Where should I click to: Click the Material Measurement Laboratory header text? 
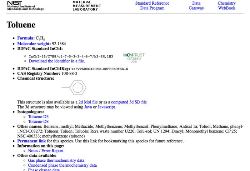[86, 6]
